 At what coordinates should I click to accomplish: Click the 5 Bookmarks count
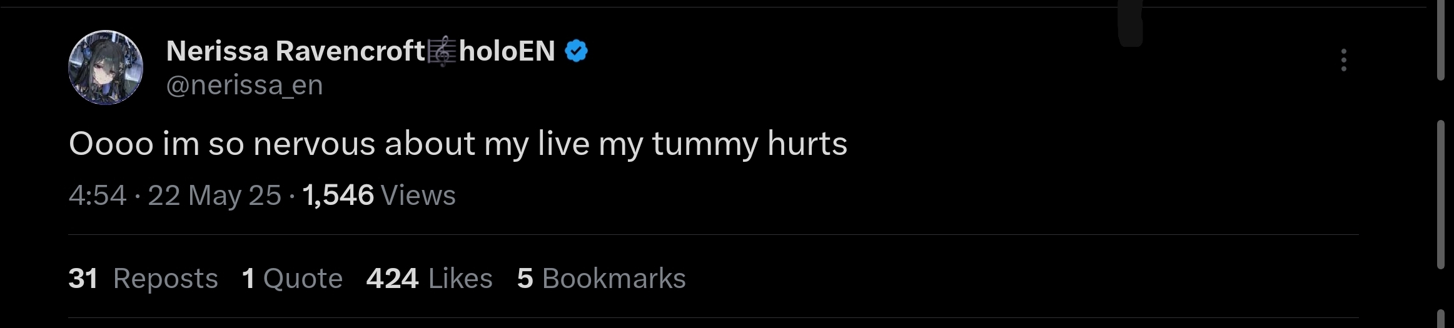click(x=601, y=279)
